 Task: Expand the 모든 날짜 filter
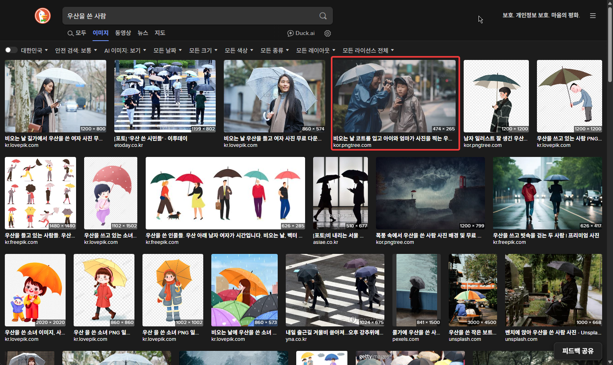167,50
